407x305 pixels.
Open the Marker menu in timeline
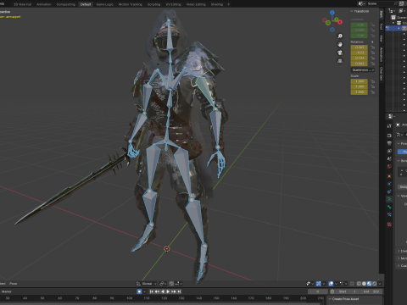click(x=7, y=291)
